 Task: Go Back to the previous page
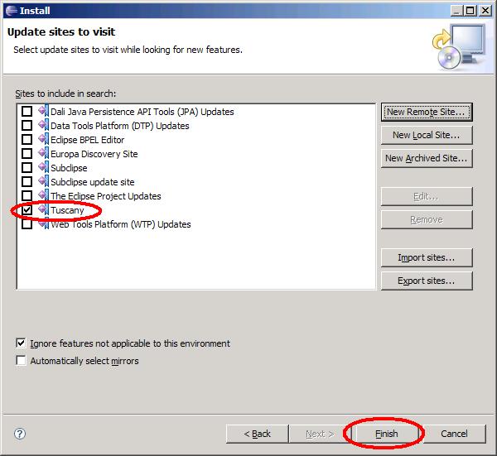pos(258,434)
